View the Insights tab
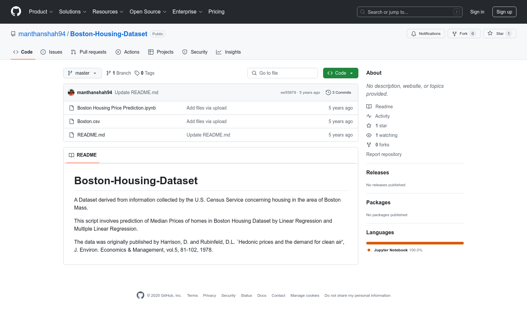The height and width of the screenshot is (329, 527). pyautogui.click(x=229, y=52)
